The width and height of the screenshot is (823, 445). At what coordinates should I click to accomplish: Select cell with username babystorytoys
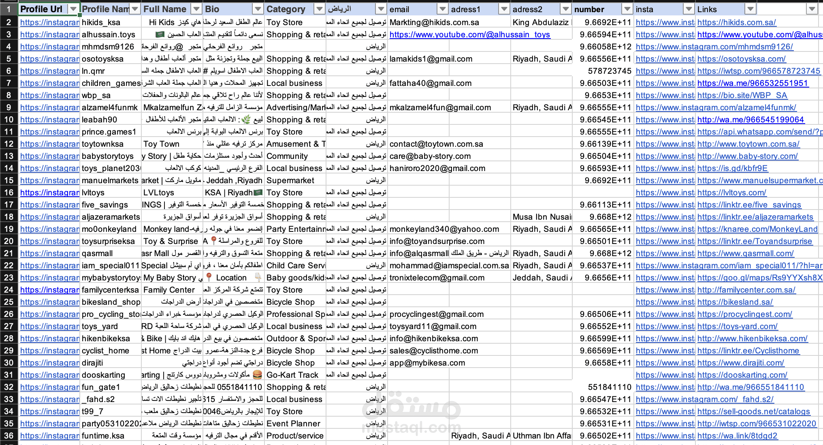click(x=111, y=156)
